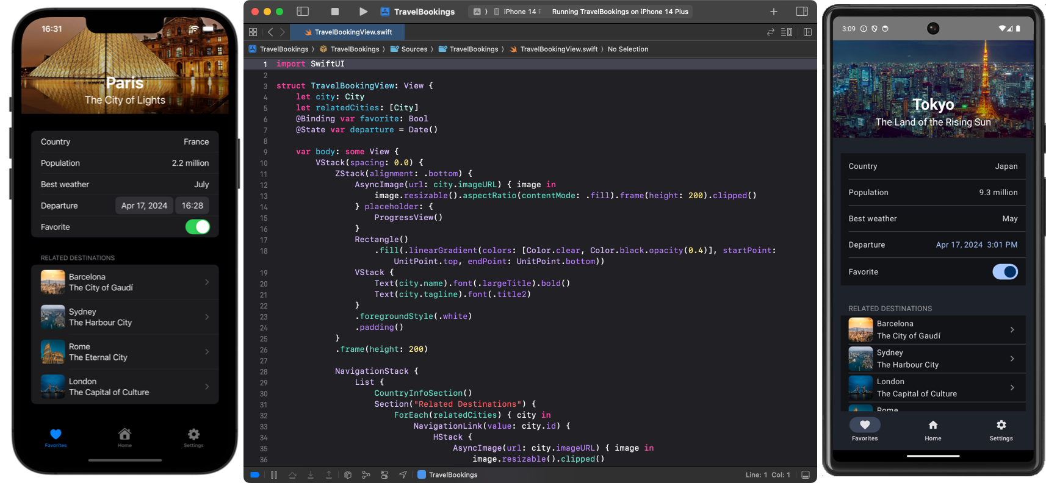This screenshot has width=1046, height=483.
Task: Step out in debug bar
Action: click(329, 474)
